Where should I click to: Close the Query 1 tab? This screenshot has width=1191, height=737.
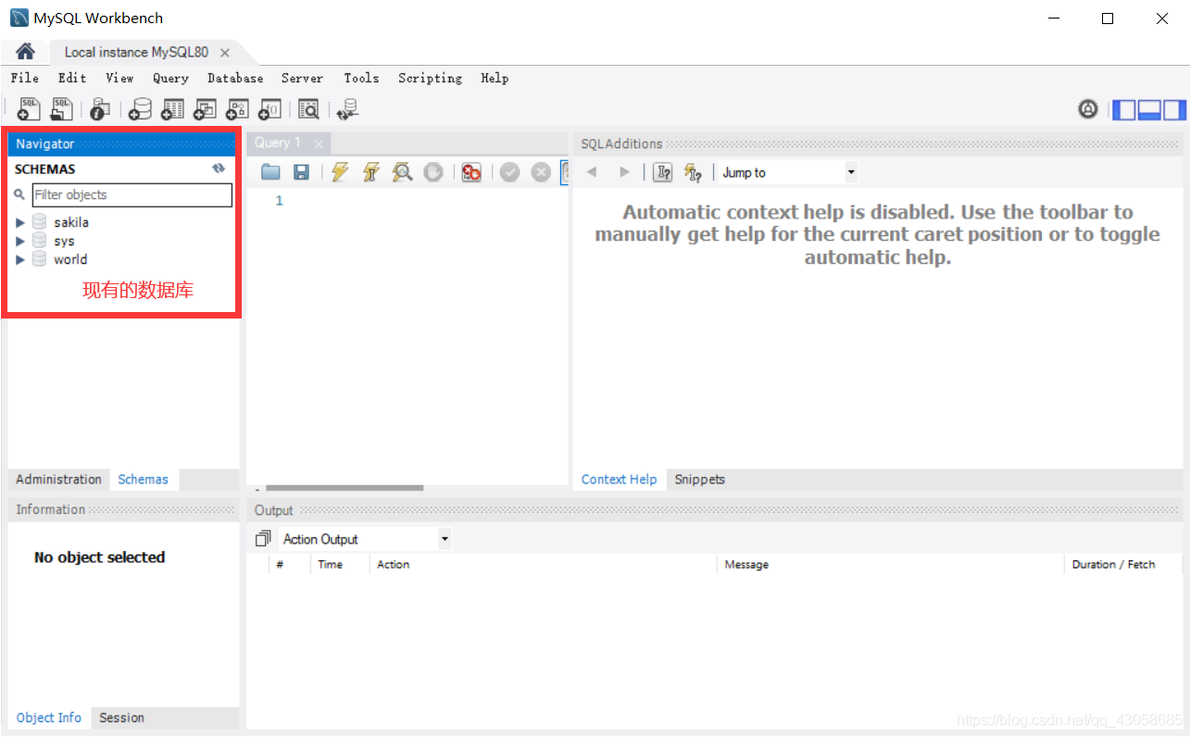click(x=318, y=144)
